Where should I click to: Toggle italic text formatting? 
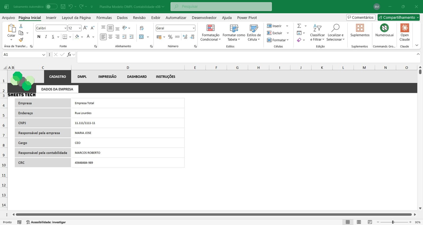pyautogui.click(x=46, y=37)
